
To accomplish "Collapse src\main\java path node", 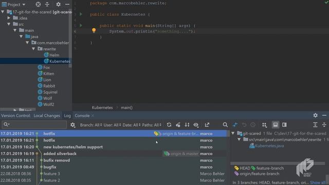I will 239,139.
